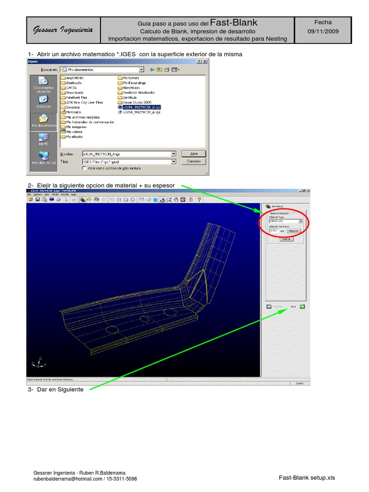Expand the Nombre filename dropdown
Image resolution: width=369 pixels, height=492 pixels.
(173, 154)
